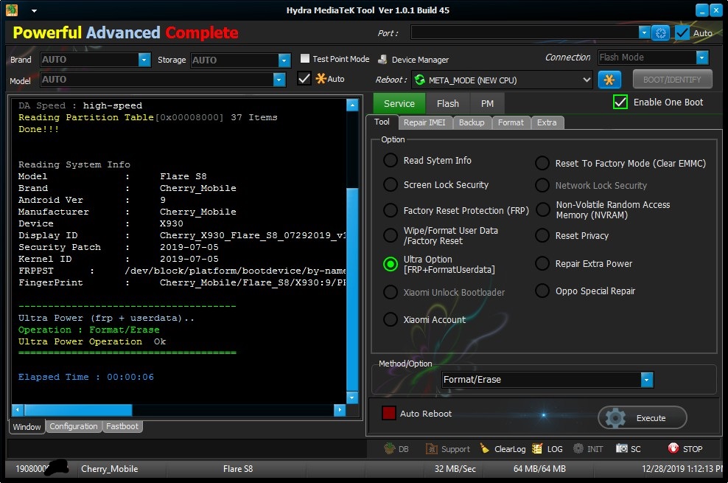Viewport: 728px width, 483px height.
Task: Click log scroll right arrow
Action: click(x=340, y=409)
